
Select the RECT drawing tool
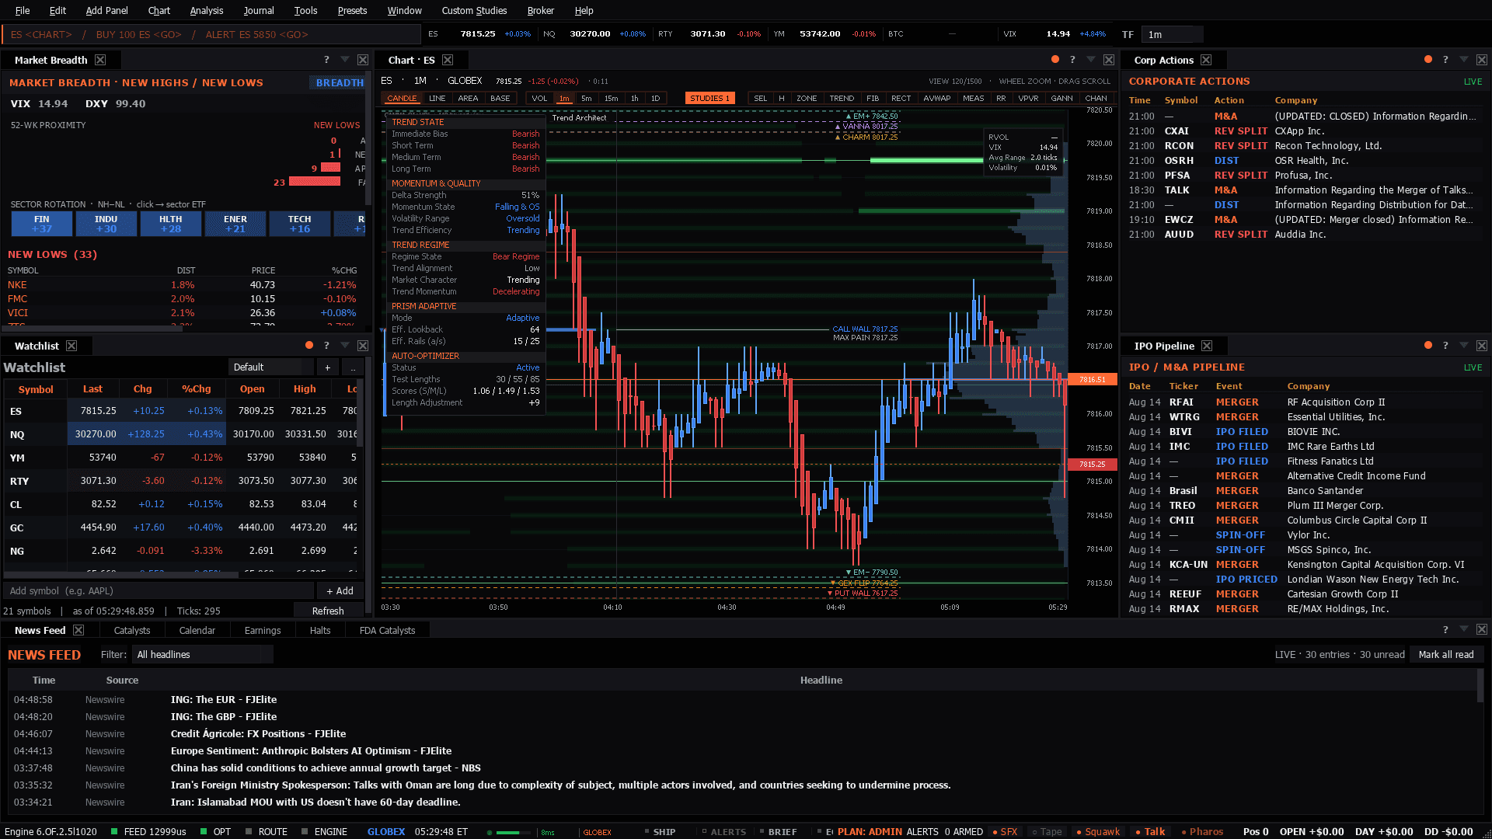(901, 99)
